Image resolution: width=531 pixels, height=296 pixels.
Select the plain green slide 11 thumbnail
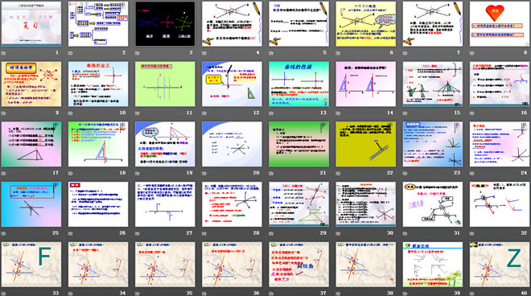coord(165,84)
